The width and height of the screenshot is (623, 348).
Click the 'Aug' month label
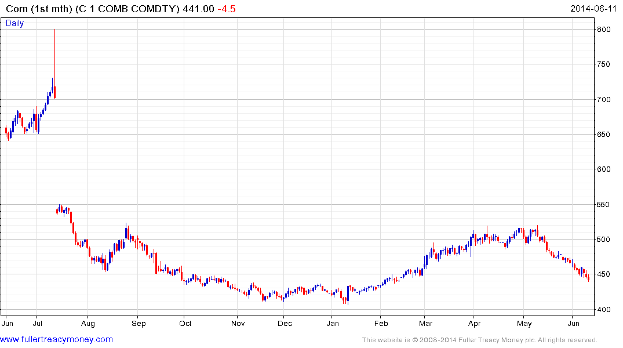(x=88, y=323)
